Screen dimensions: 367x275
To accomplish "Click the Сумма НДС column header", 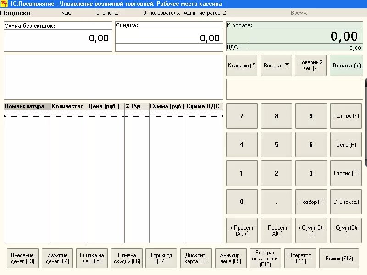I will coord(205,106).
